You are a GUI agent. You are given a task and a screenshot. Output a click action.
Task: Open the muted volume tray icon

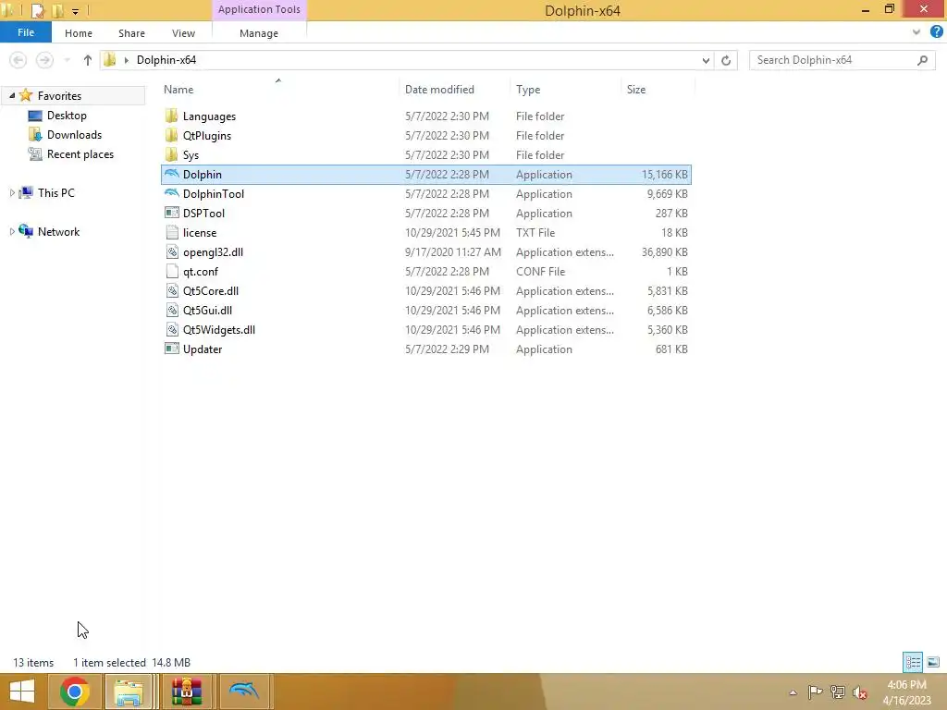(859, 692)
